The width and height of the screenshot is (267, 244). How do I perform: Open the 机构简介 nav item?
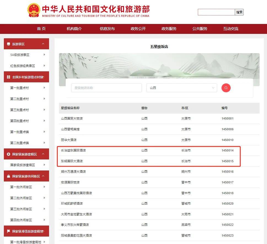tap(74, 29)
